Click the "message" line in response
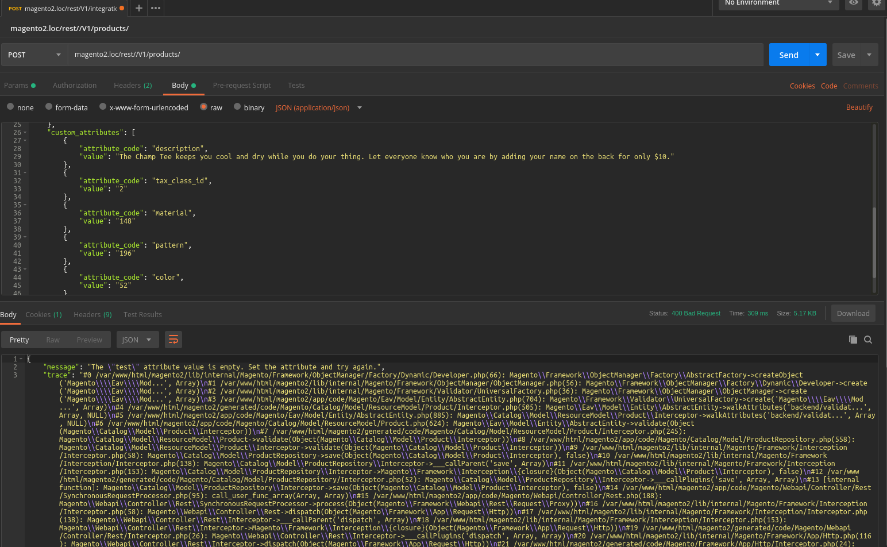Screen dimensions: 887x547 (x=214, y=367)
